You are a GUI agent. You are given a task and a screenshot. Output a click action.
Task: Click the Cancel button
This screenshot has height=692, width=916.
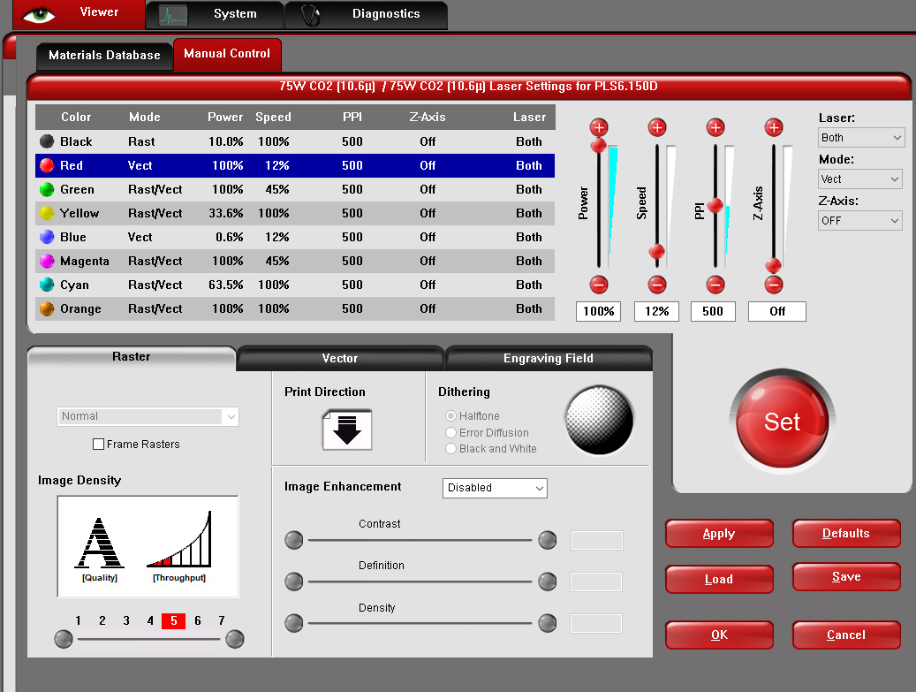pyautogui.click(x=846, y=635)
